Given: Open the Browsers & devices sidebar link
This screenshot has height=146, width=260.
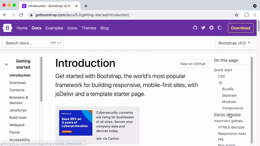Looking at the screenshot, I should click(x=19, y=100).
